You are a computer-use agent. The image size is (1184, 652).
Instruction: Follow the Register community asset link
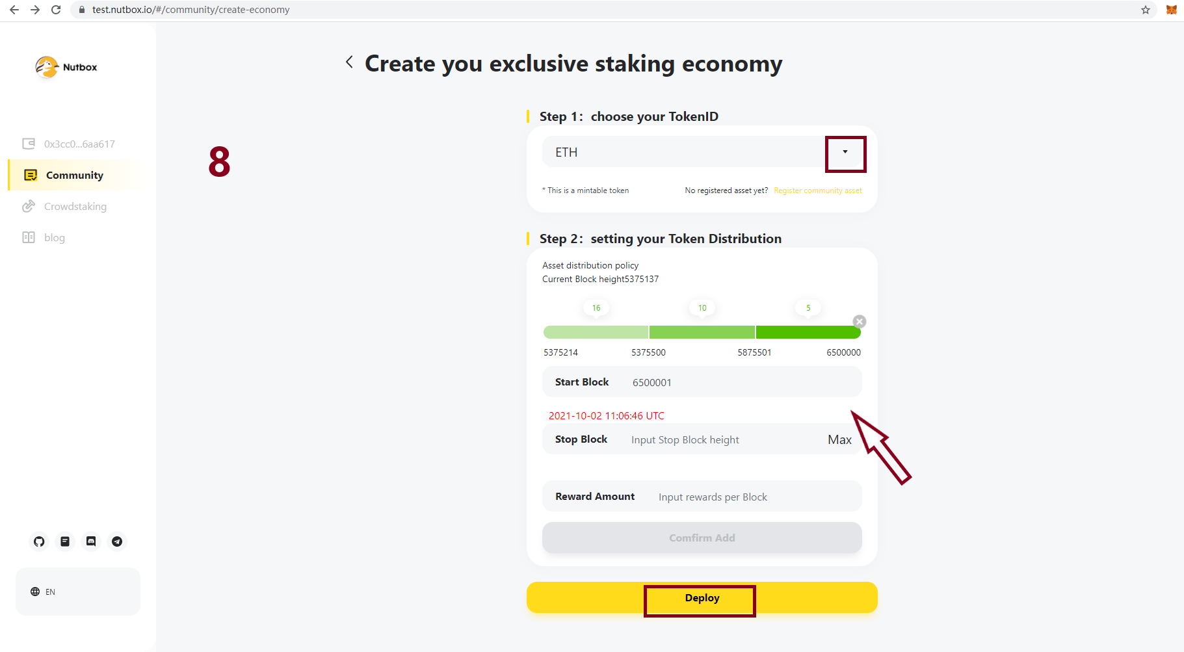point(817,190)
